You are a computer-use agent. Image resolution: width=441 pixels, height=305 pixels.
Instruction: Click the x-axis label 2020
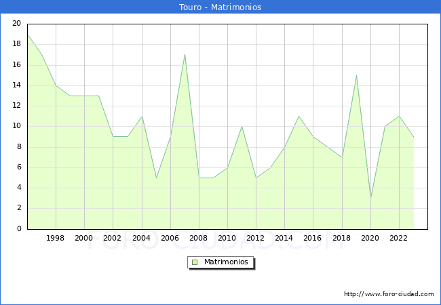[x=370, y=238]
